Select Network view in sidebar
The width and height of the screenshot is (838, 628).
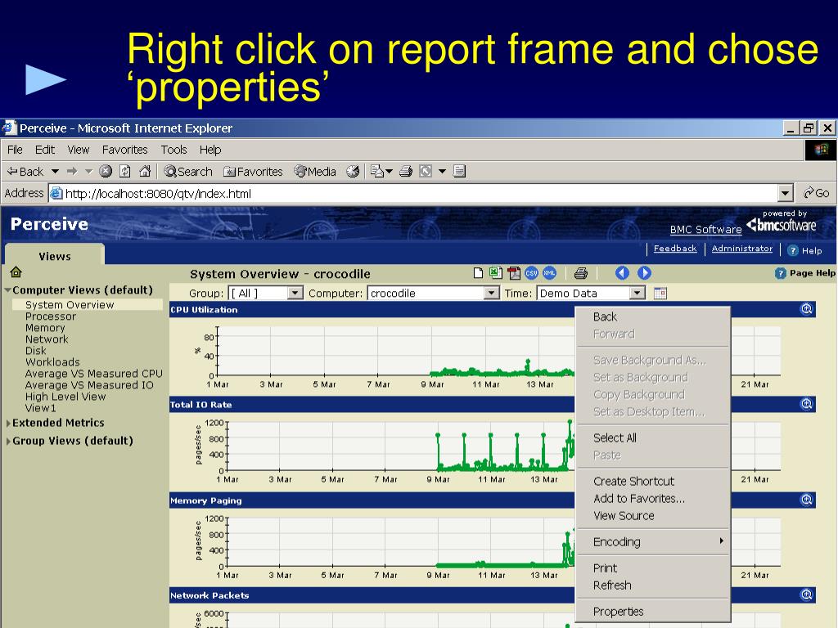pos(47,339)
